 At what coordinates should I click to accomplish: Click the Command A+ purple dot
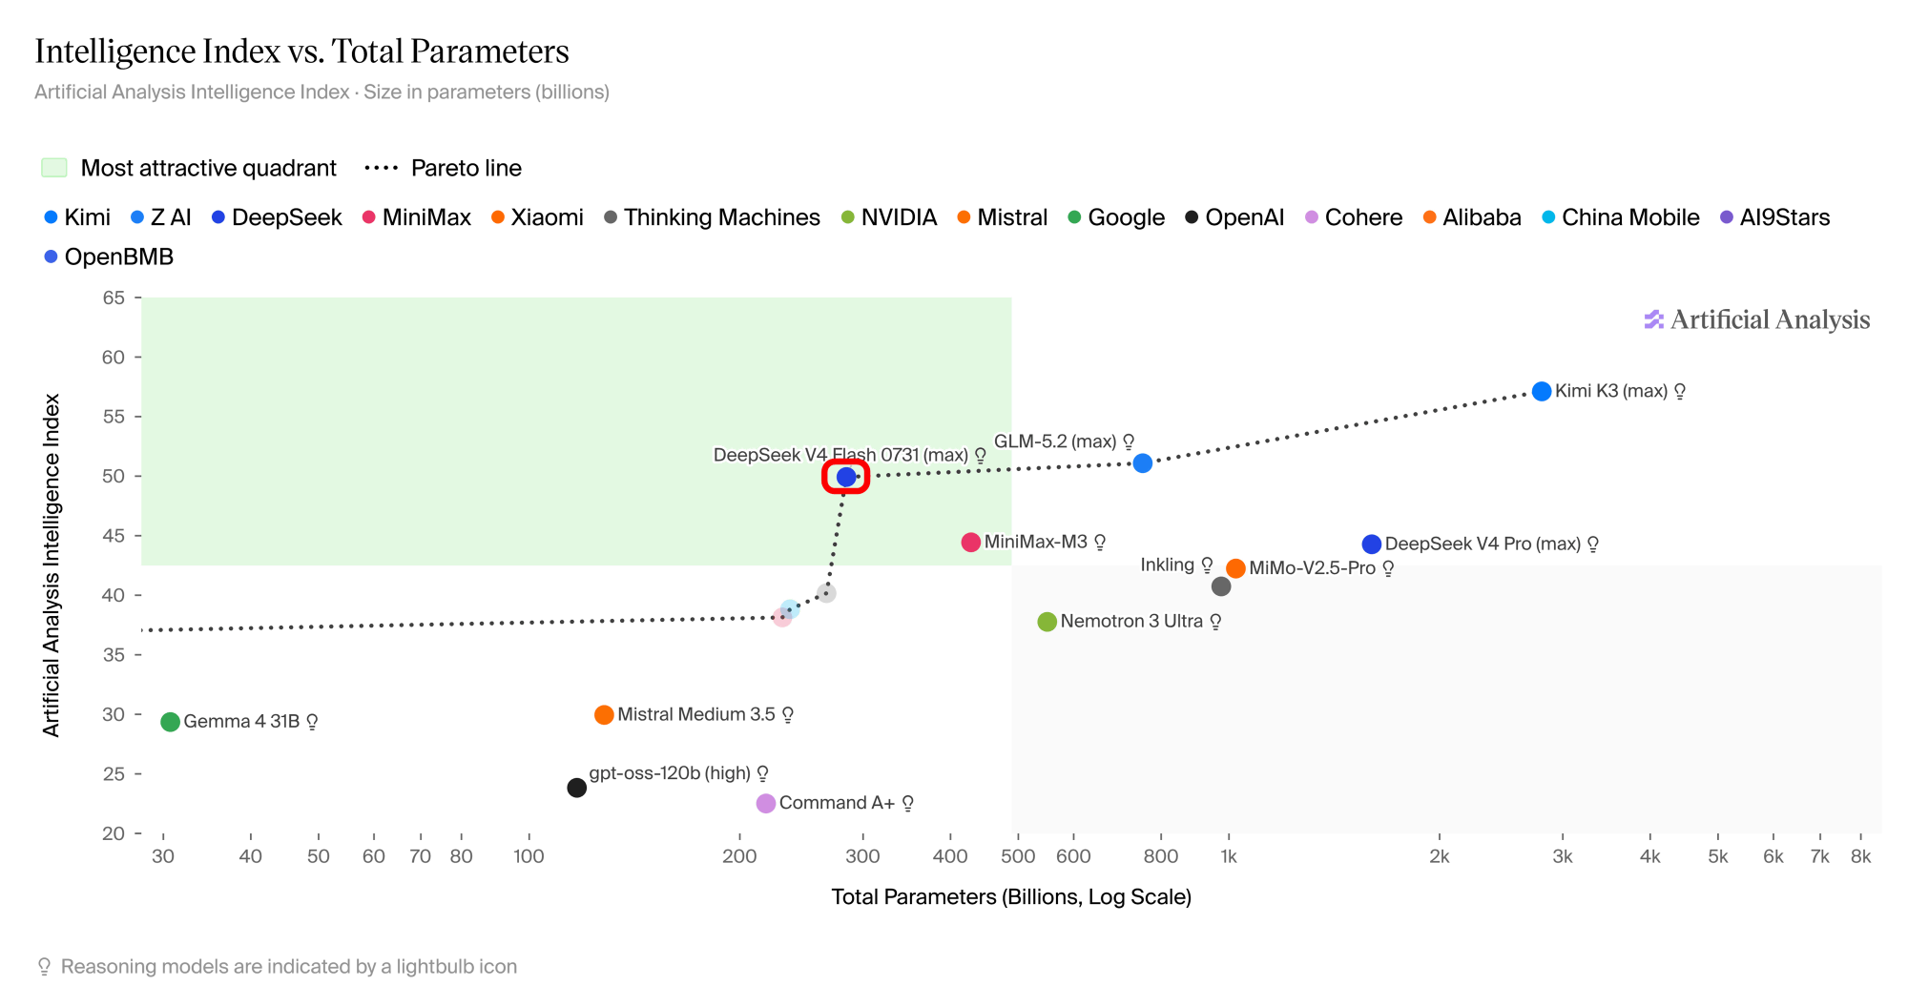(x=765, y=803)
